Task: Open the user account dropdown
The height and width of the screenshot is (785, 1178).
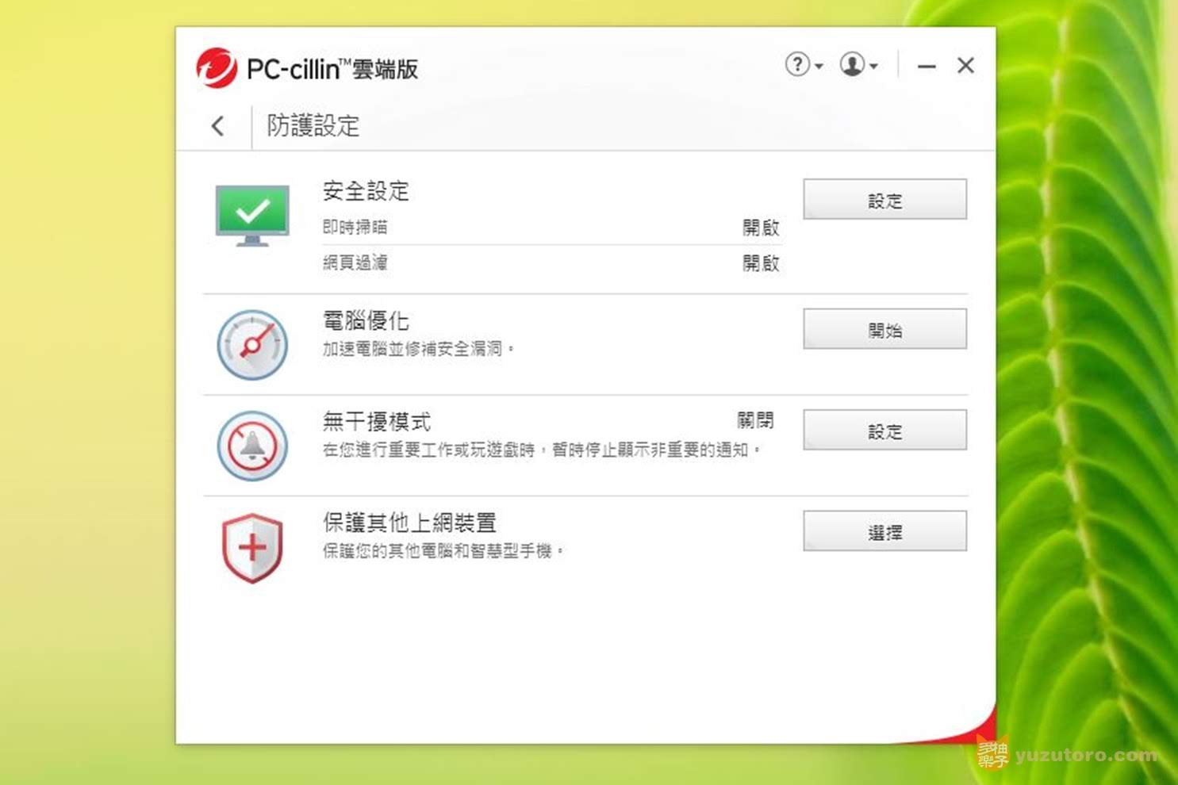Action: click(x=859, y=65)
